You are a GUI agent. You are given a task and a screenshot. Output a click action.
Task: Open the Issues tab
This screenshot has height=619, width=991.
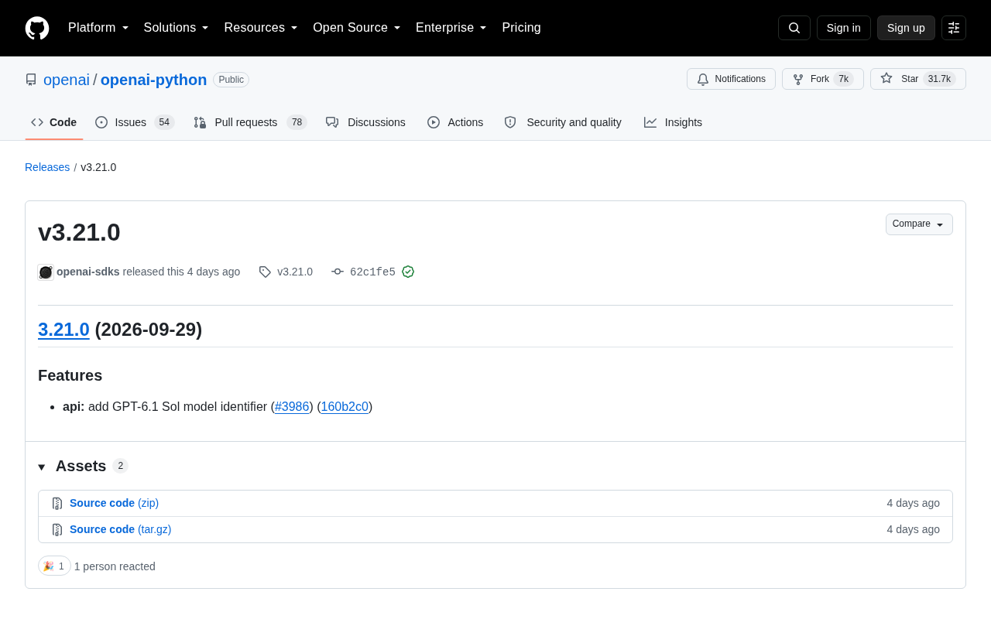pyautogui.click(x=135, y=122)
